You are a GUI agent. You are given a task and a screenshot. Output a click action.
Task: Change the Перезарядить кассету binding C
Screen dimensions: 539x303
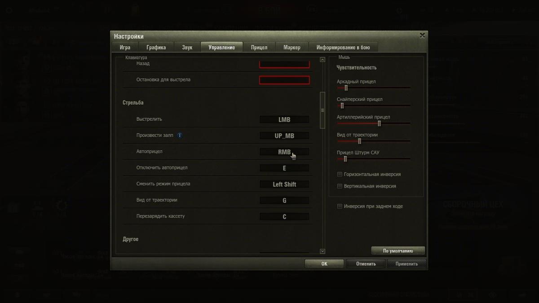(284, 217)
